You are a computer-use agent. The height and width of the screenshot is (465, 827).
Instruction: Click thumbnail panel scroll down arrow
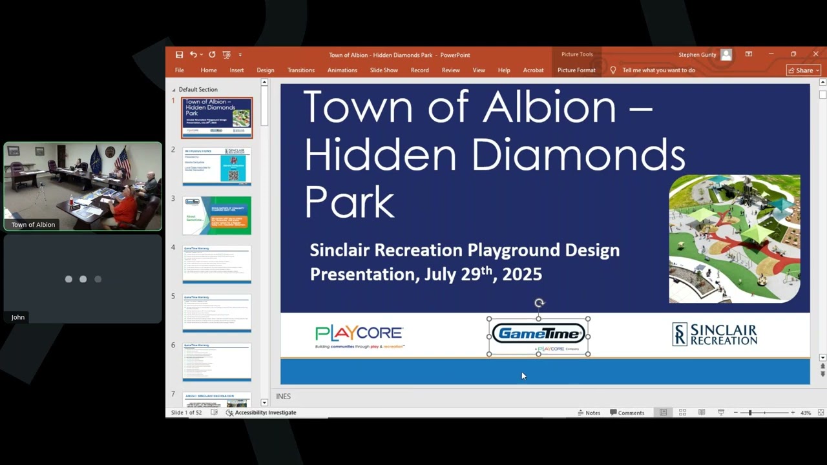pyautogui.click(x=264, y=402)
